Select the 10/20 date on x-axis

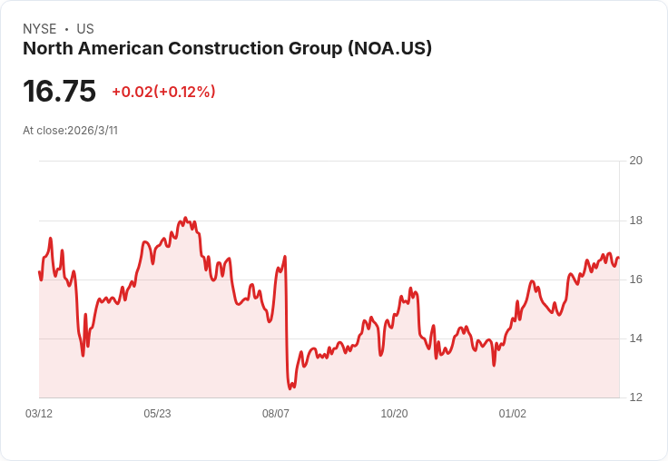coord(394,413)
